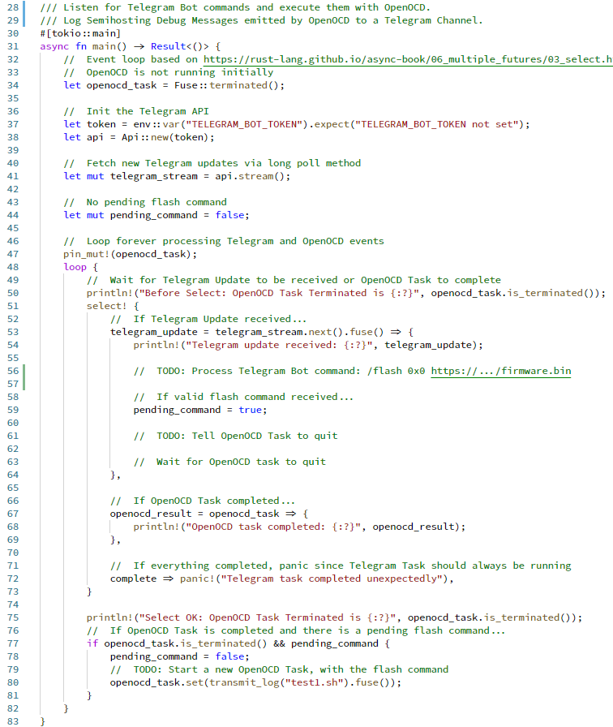
Task: Click 'true' value on line 59
Action: (x=251, y=410)
